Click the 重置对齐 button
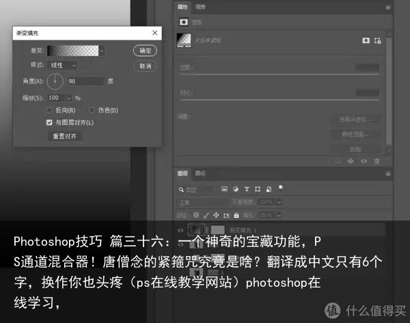 click(65, 136)
